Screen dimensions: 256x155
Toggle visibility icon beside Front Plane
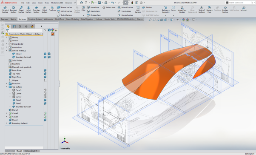tap(45, 70)
